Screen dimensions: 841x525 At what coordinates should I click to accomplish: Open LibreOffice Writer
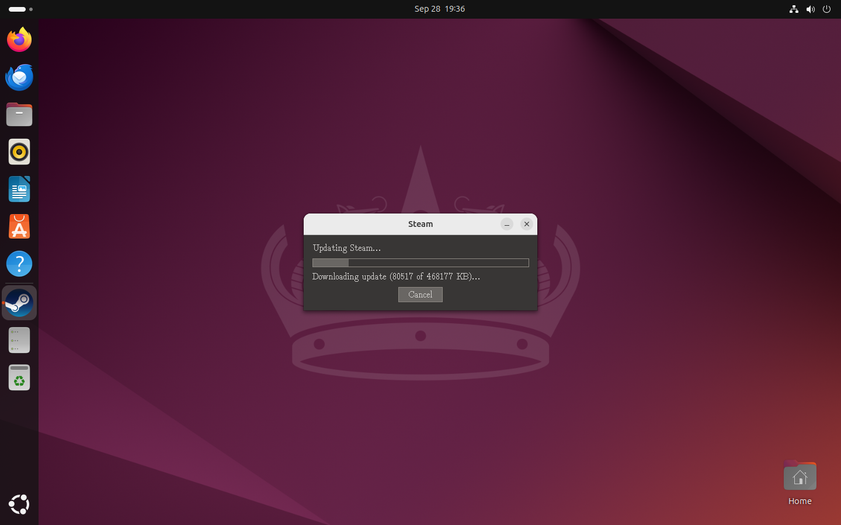click(19, 189)
